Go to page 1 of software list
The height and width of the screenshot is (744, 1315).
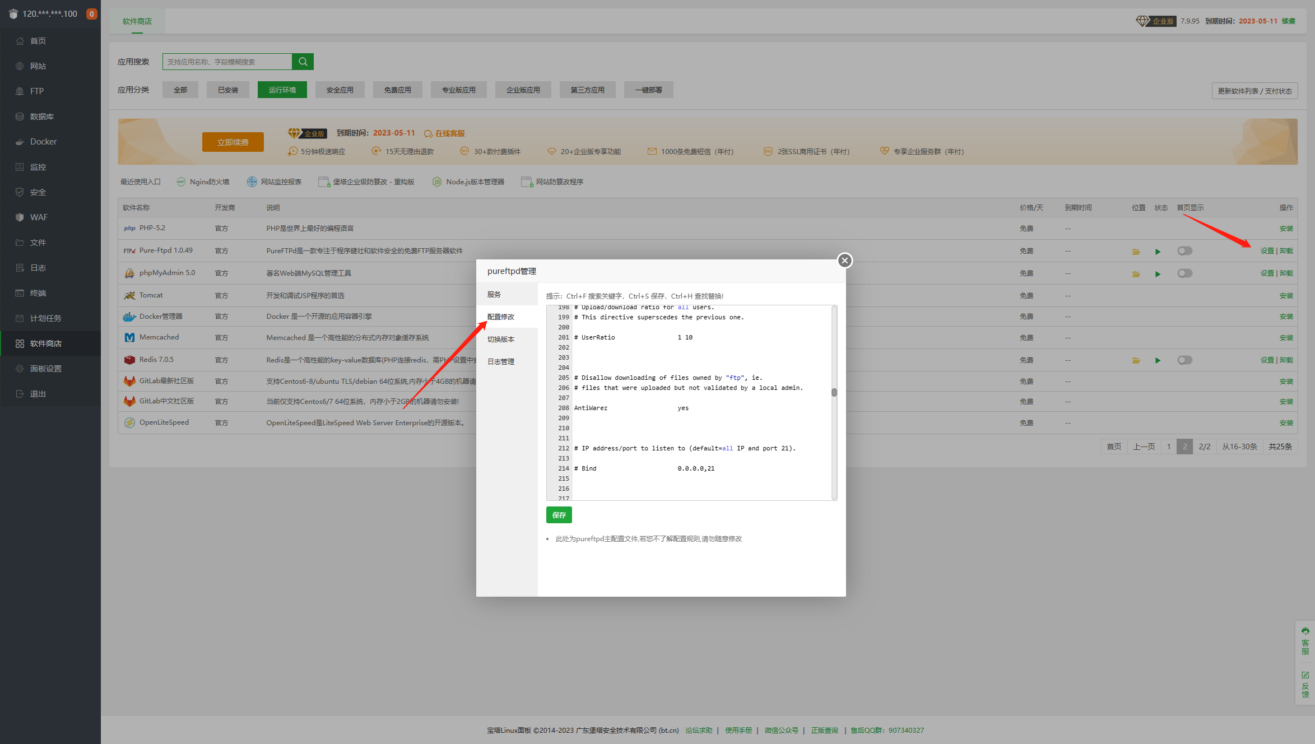[1169, 447]
